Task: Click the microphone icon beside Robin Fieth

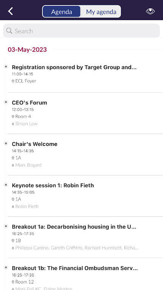Action: [x=13, y=207]
